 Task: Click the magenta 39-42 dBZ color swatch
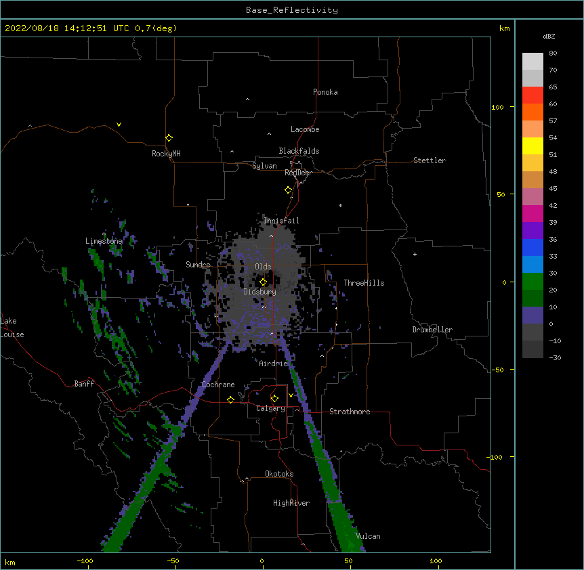(533, 213)
